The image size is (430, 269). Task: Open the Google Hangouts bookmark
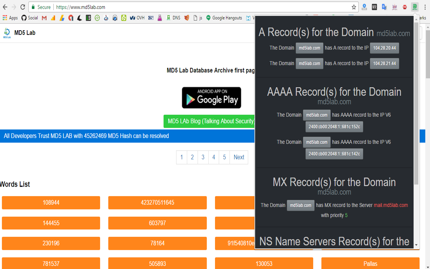(x=224, y=18)
